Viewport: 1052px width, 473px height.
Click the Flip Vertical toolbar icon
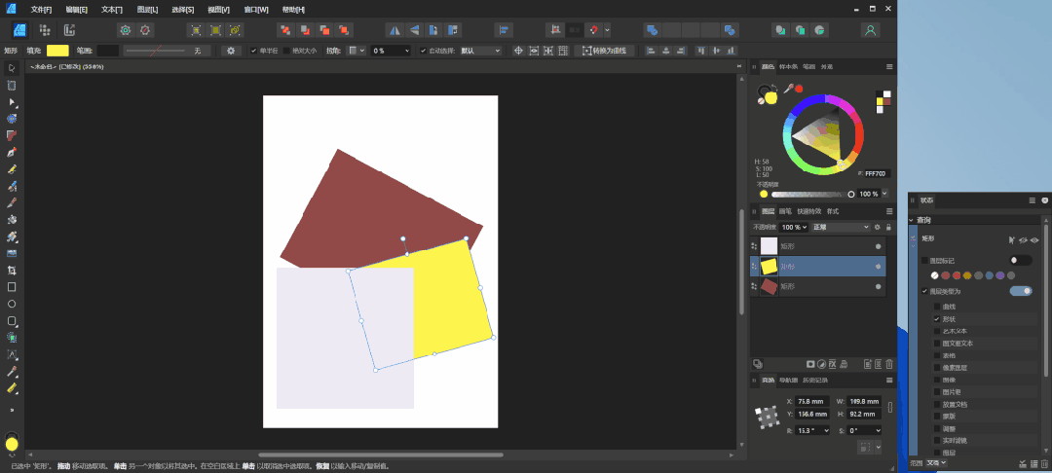[x=415, y=30]
